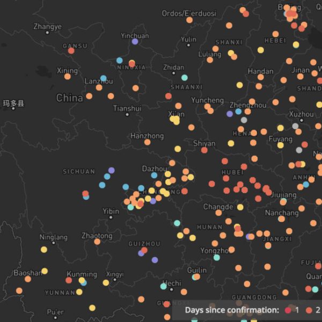Click the Kunming city label
This screenshot has width=322, height=322.
pyautogui.click(x=82, y=274)
